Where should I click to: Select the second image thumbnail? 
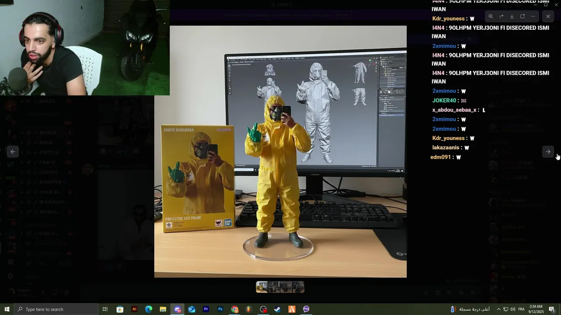274,287
